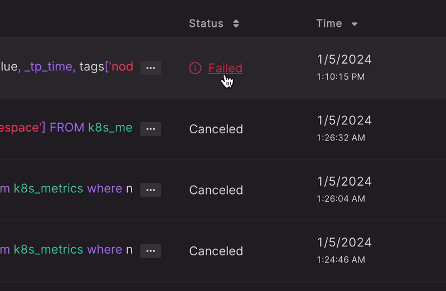Click the 1:26:32 AM timestamp
446x291 pixels.
[x=341, y=138]
